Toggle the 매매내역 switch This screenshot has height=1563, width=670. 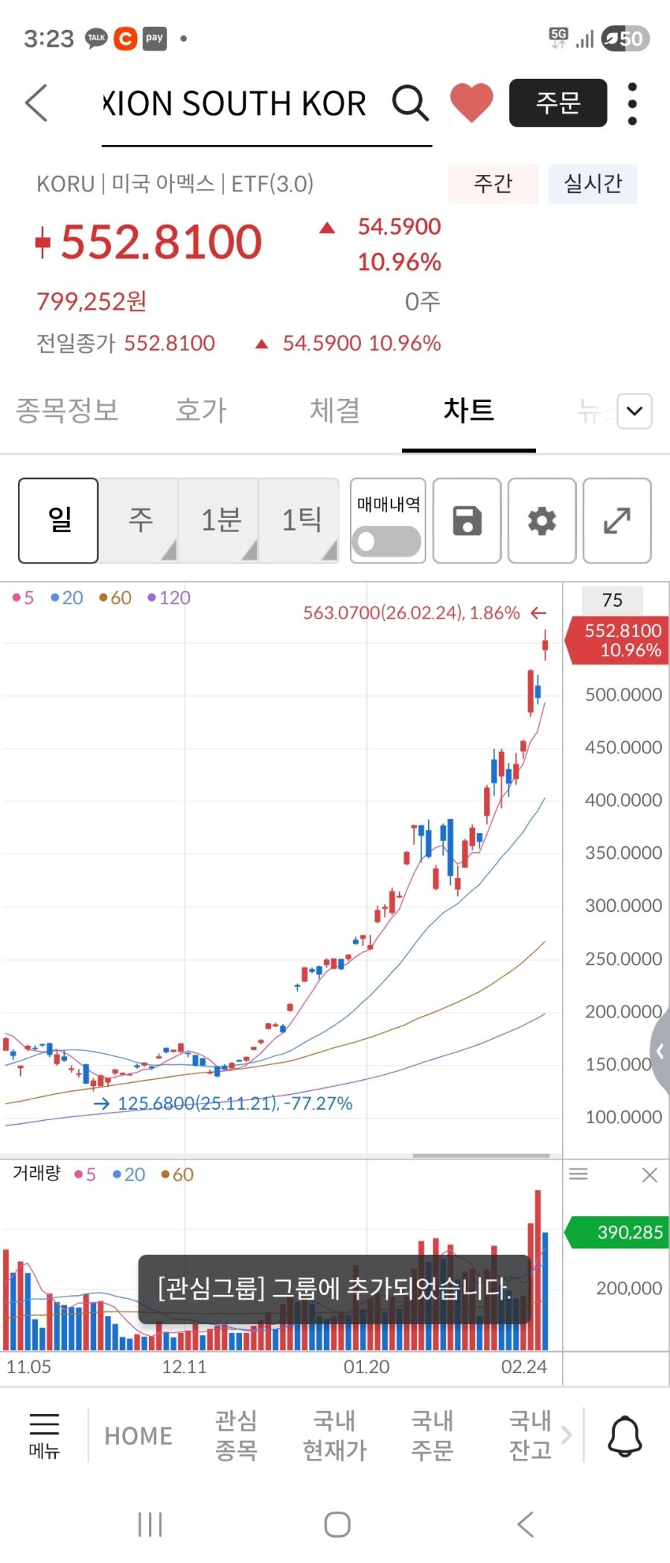(387, 541)
